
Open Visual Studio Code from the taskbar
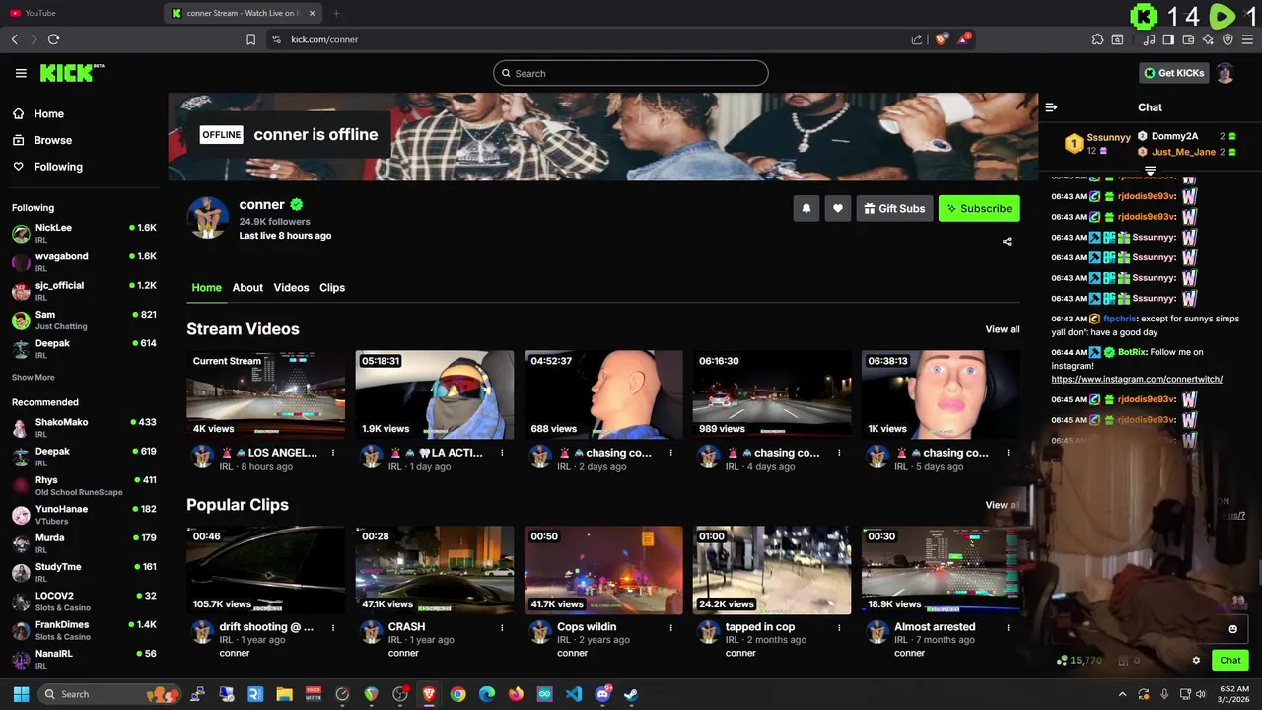pos(574,694)
